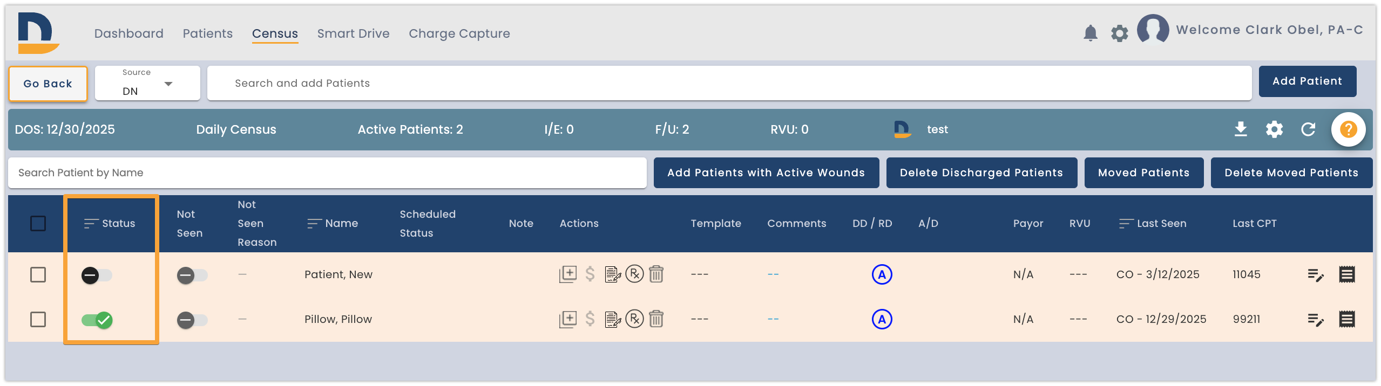This screenshot has width=1381, height=386.
Task: Open edit list icon in Pillow, Pillow row
Action: (1315, 320)
